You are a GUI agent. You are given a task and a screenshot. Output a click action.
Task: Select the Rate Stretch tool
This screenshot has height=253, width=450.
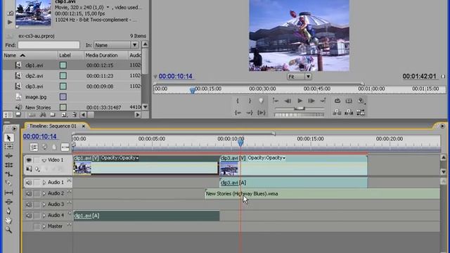[x=8, y=174]
